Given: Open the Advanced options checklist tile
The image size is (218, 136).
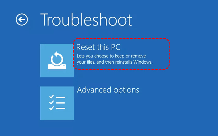Looking at the screenshot, I should coord(57,103).
